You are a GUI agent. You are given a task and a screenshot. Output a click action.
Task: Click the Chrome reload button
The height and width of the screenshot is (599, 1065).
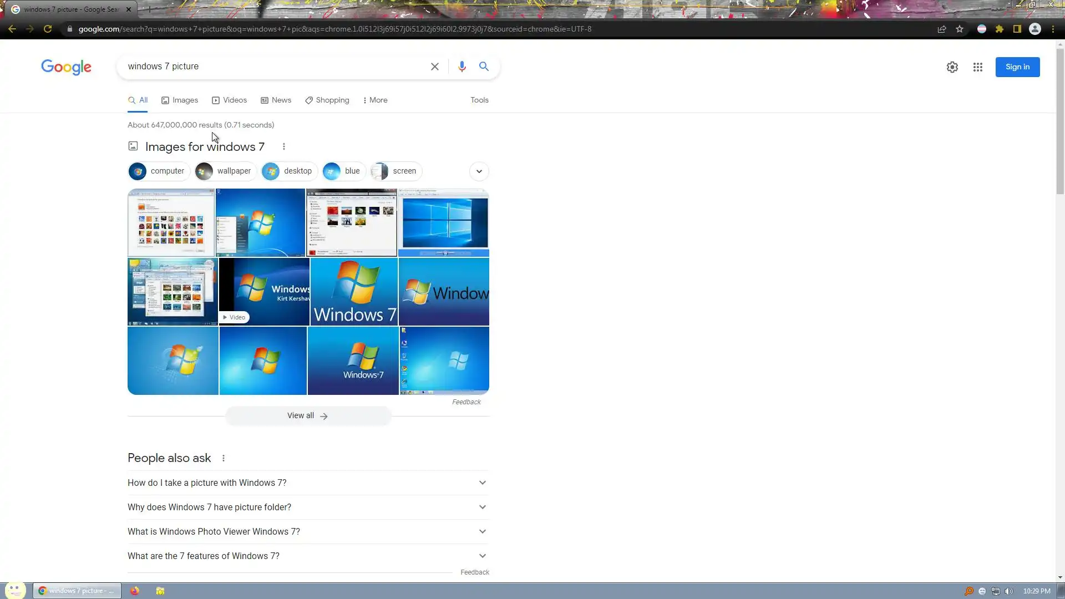click(x=48, y=29)
